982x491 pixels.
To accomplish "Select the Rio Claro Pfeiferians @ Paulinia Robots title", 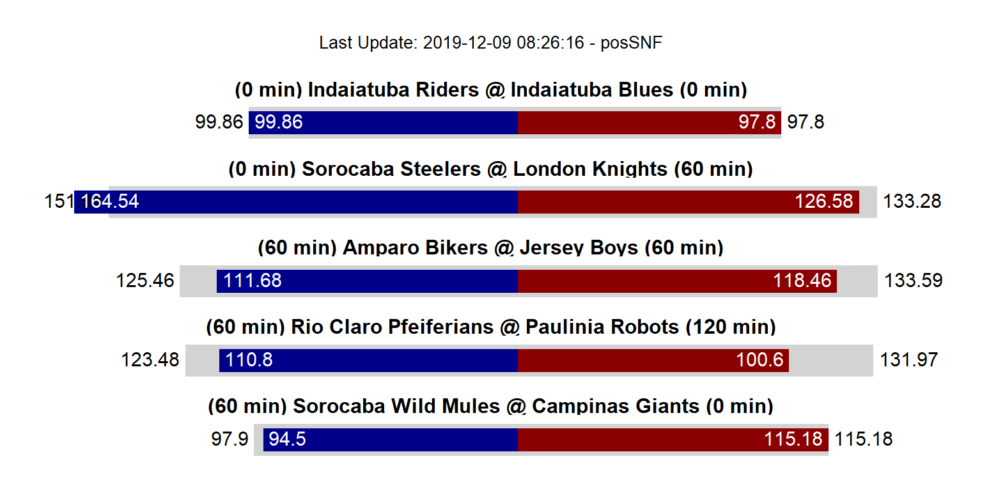I will click(x=490, y=327).
